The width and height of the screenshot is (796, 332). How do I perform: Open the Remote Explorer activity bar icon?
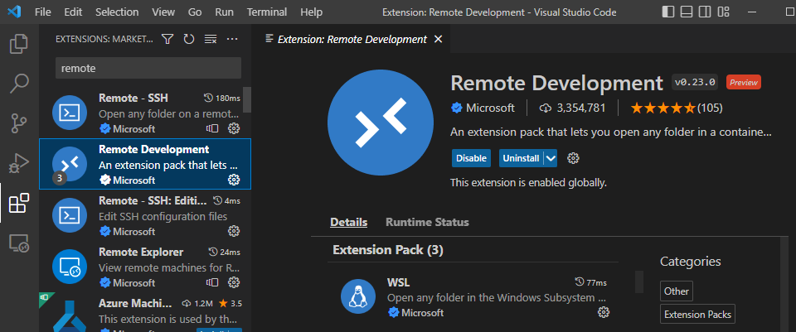point(19,243)
